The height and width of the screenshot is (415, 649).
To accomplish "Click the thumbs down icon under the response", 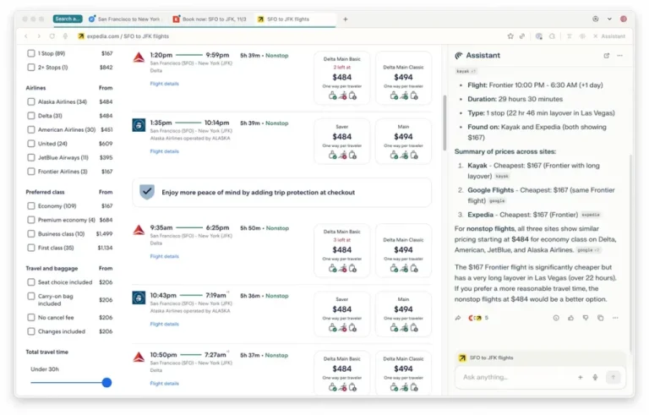I will [585, 318].
